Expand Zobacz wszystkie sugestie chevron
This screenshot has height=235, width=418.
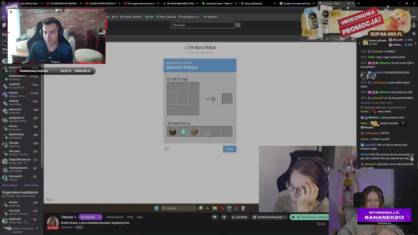click(x=37, y=228)
